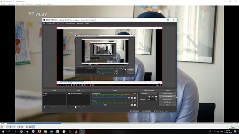Open Studio tilstand in OBS

pyautogui.click(x=167, y=99)
